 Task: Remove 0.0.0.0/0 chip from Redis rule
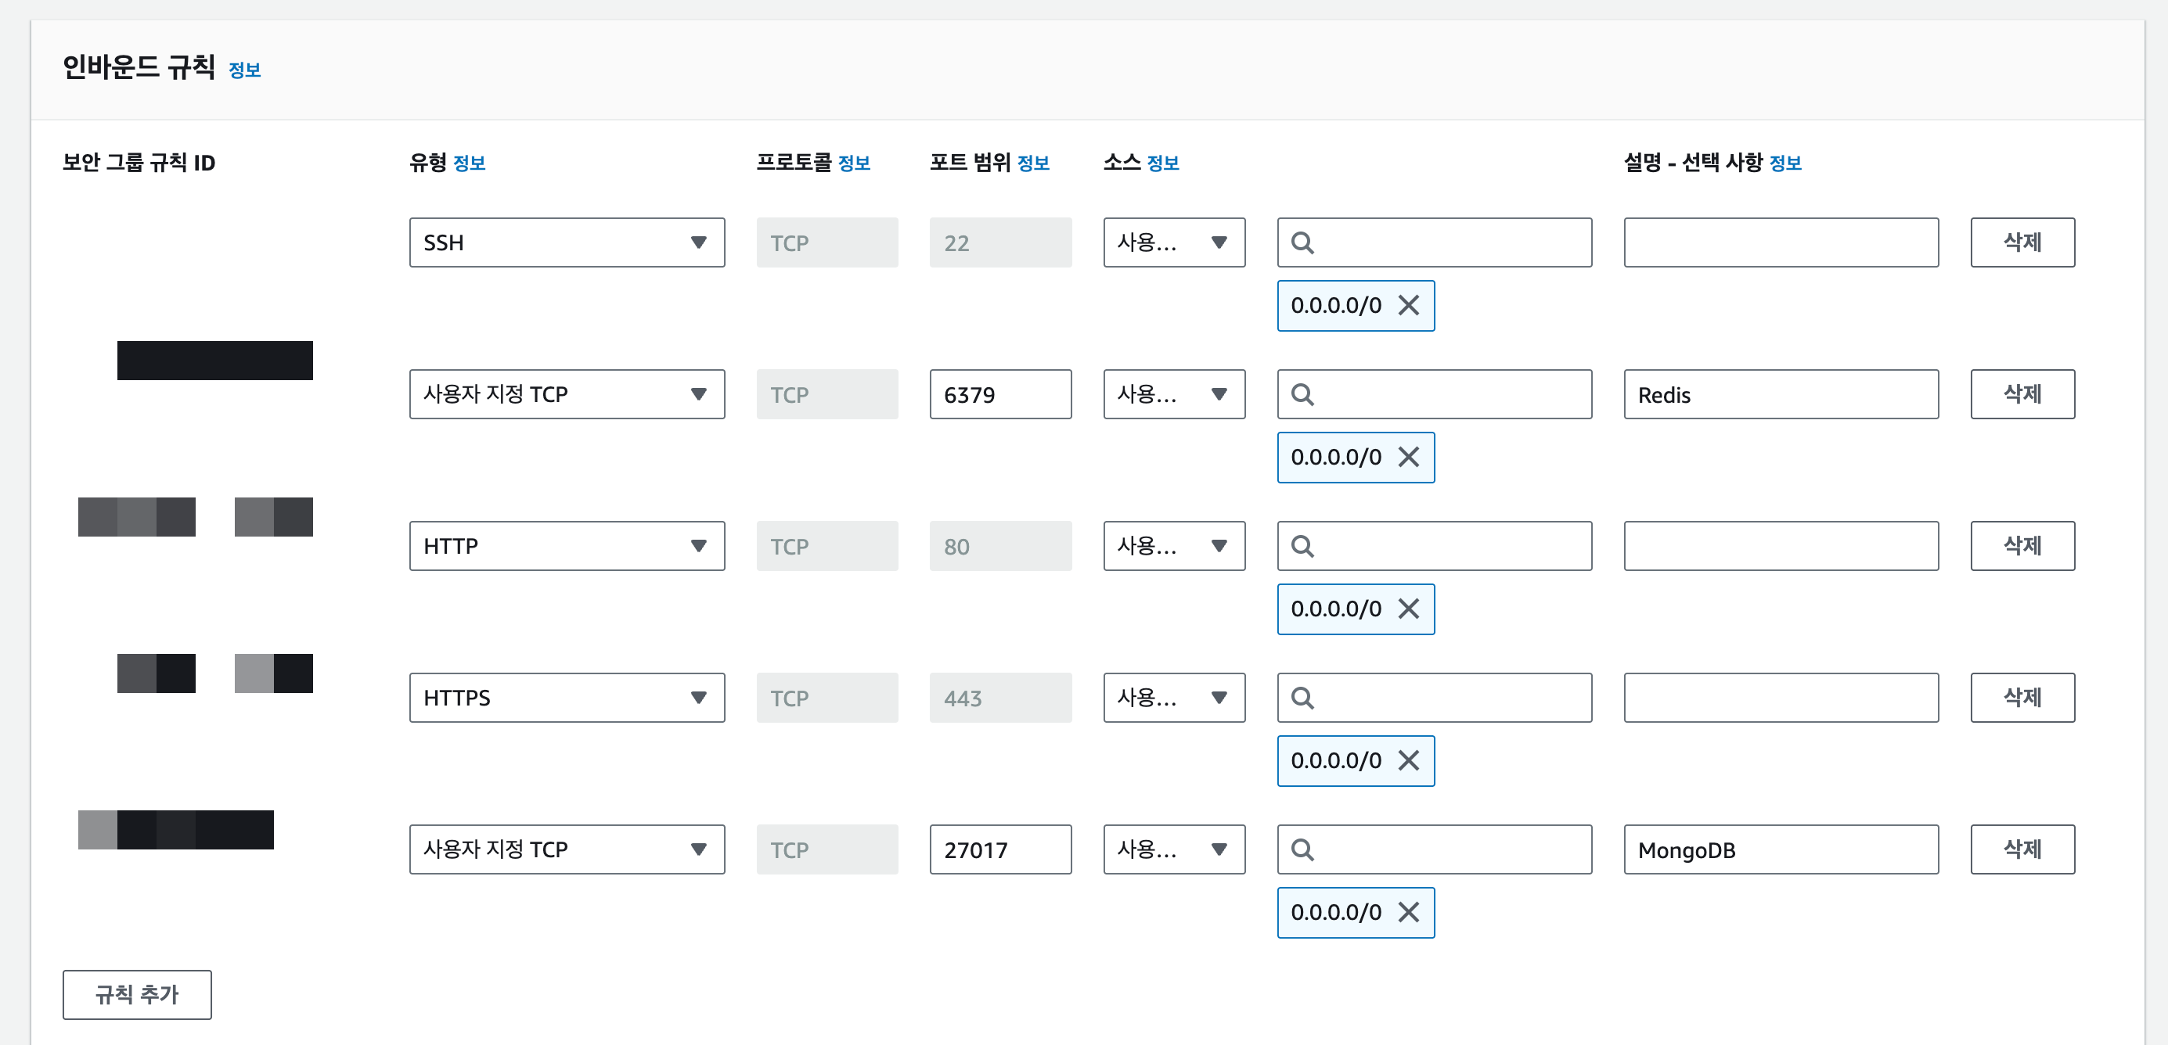(x=1408, y=457)
